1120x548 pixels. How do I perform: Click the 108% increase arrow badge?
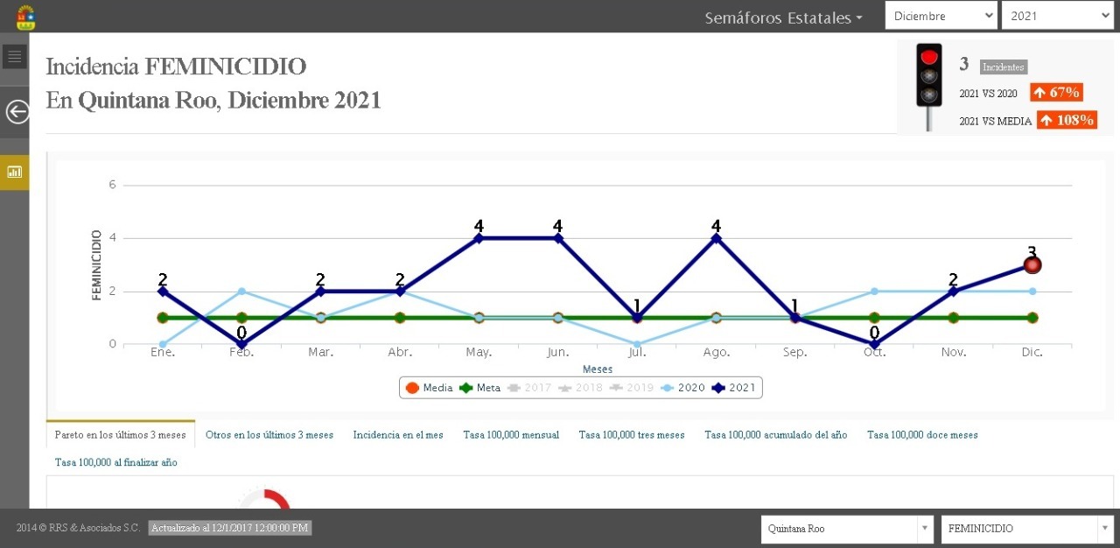point(1067,120)
